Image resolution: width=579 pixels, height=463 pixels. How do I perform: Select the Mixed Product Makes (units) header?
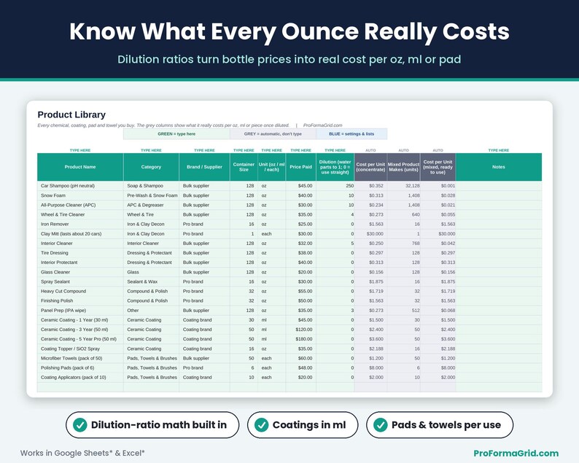click(403, 167)
